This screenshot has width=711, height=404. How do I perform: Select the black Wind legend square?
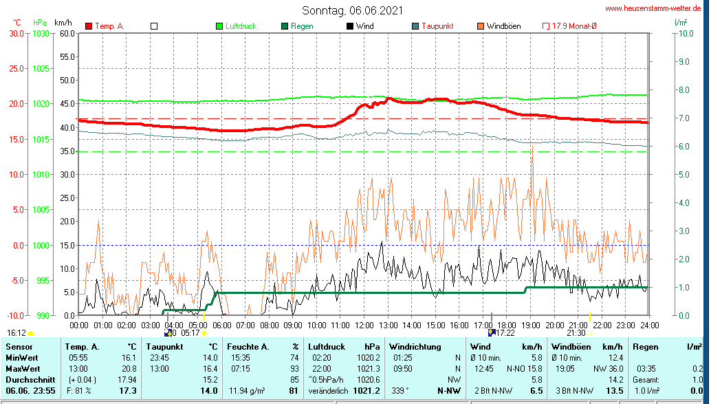click(x=350, y=26)
